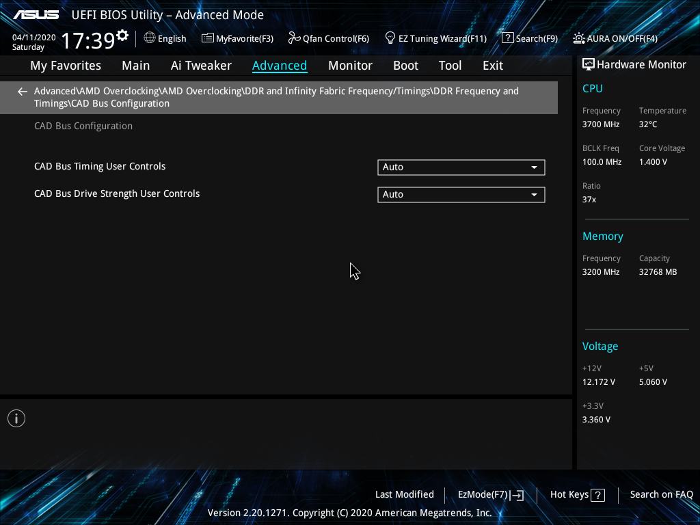Click the Hot Keys question mark icon

597,495
